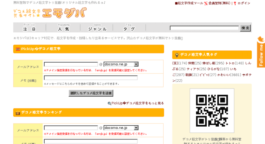Click the Follow me bird badge
265x144 pixels.
(261, 51)
